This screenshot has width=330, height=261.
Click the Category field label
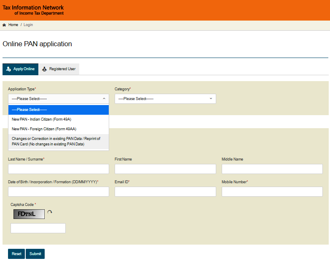point(123,89)
